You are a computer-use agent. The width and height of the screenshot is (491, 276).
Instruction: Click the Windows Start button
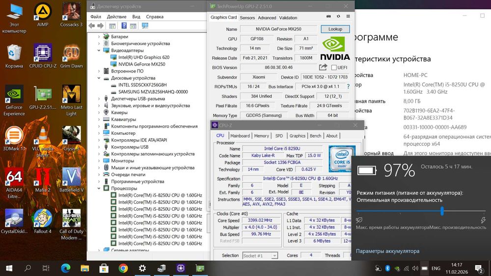click(9, 268)
